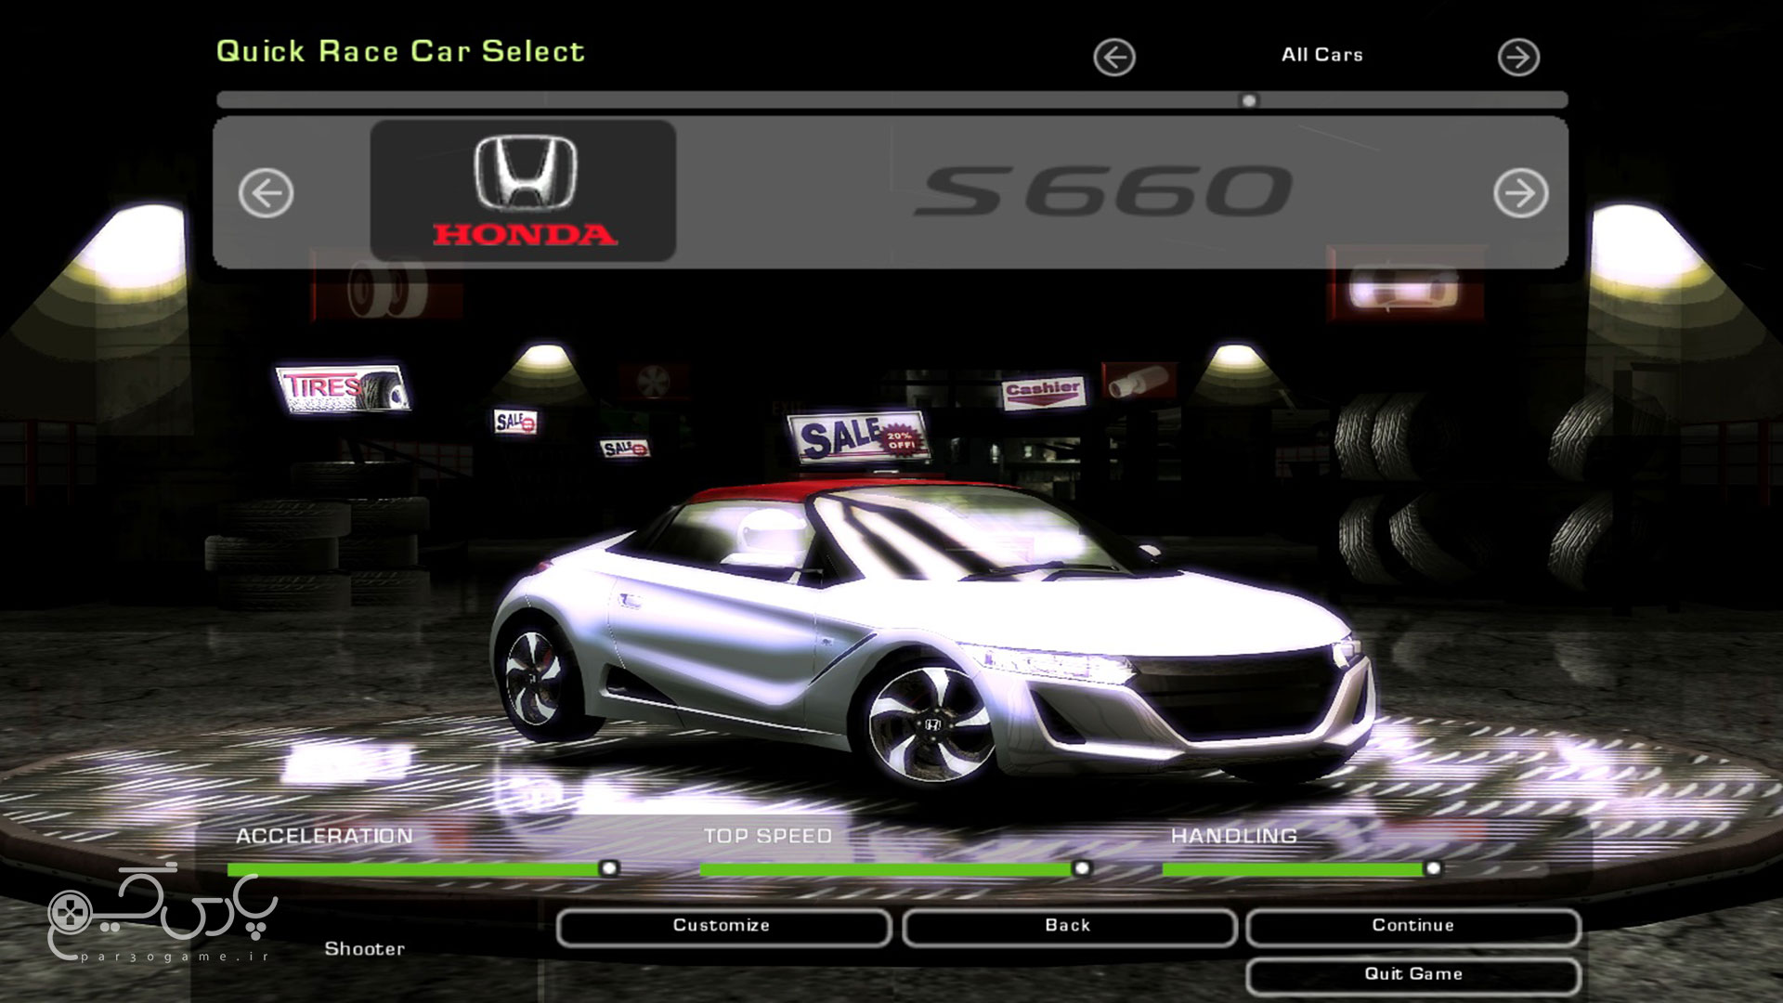Click the Acceleration stat bar handle
This screenshot has width=1783, height=1003.
coord(609,868)
